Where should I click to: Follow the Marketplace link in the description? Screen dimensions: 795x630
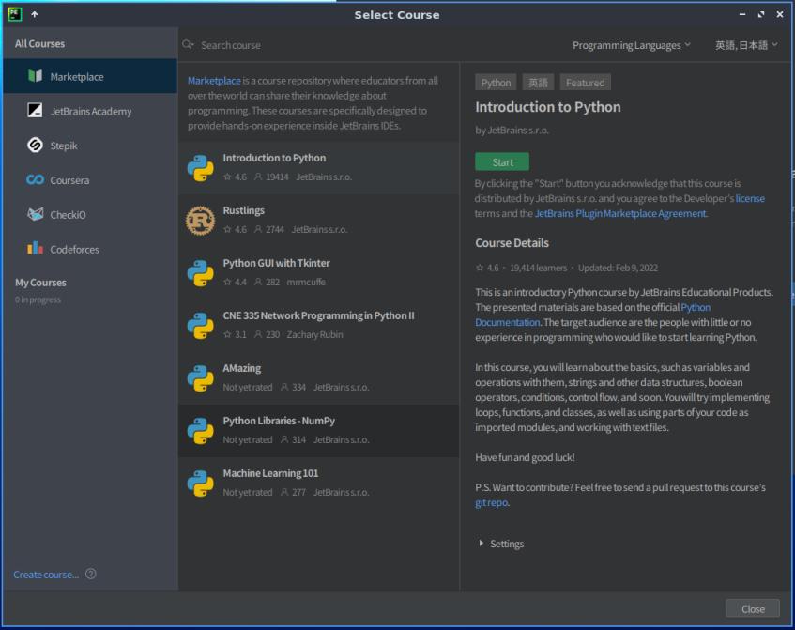click(214, 81)
